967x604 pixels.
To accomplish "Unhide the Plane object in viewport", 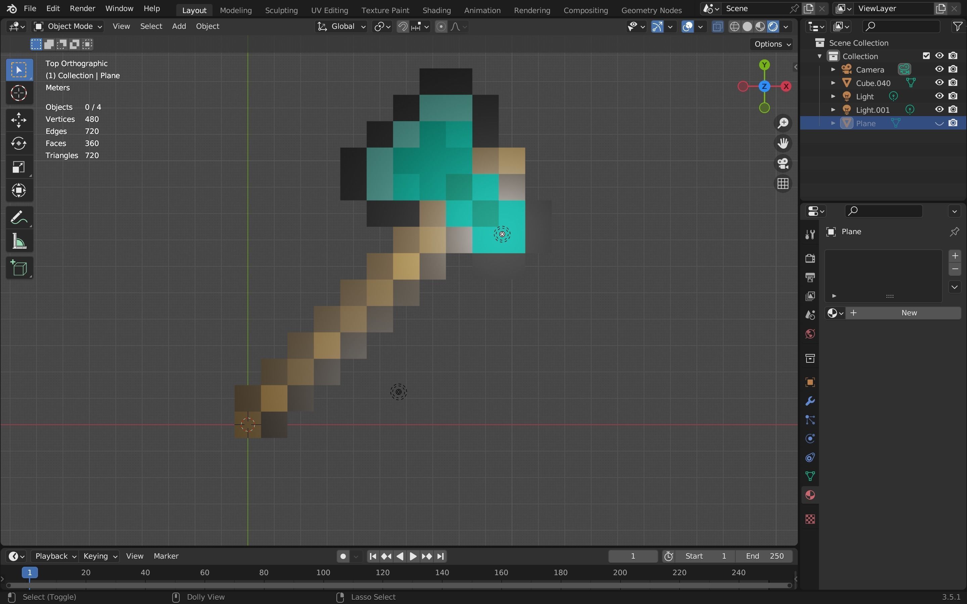I will 939,123.
